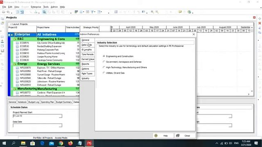Open the Layout: Projects dropdown
Image resolution: width=262 pixels, height=147 pixels.
tap(11, 24)
